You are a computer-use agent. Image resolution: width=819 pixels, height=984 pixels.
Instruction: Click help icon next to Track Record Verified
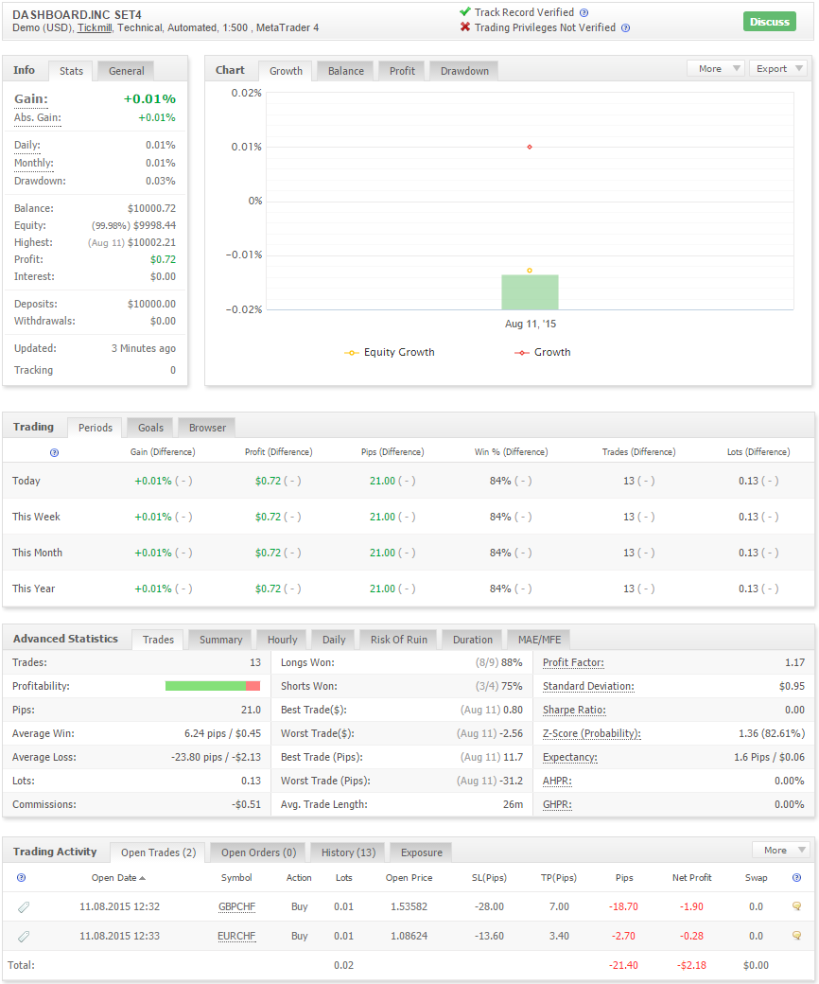coord(584,12)
